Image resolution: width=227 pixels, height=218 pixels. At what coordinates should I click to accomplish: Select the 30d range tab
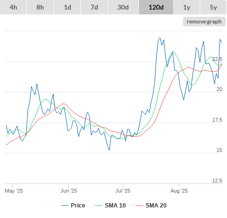[x=123, y=7]
